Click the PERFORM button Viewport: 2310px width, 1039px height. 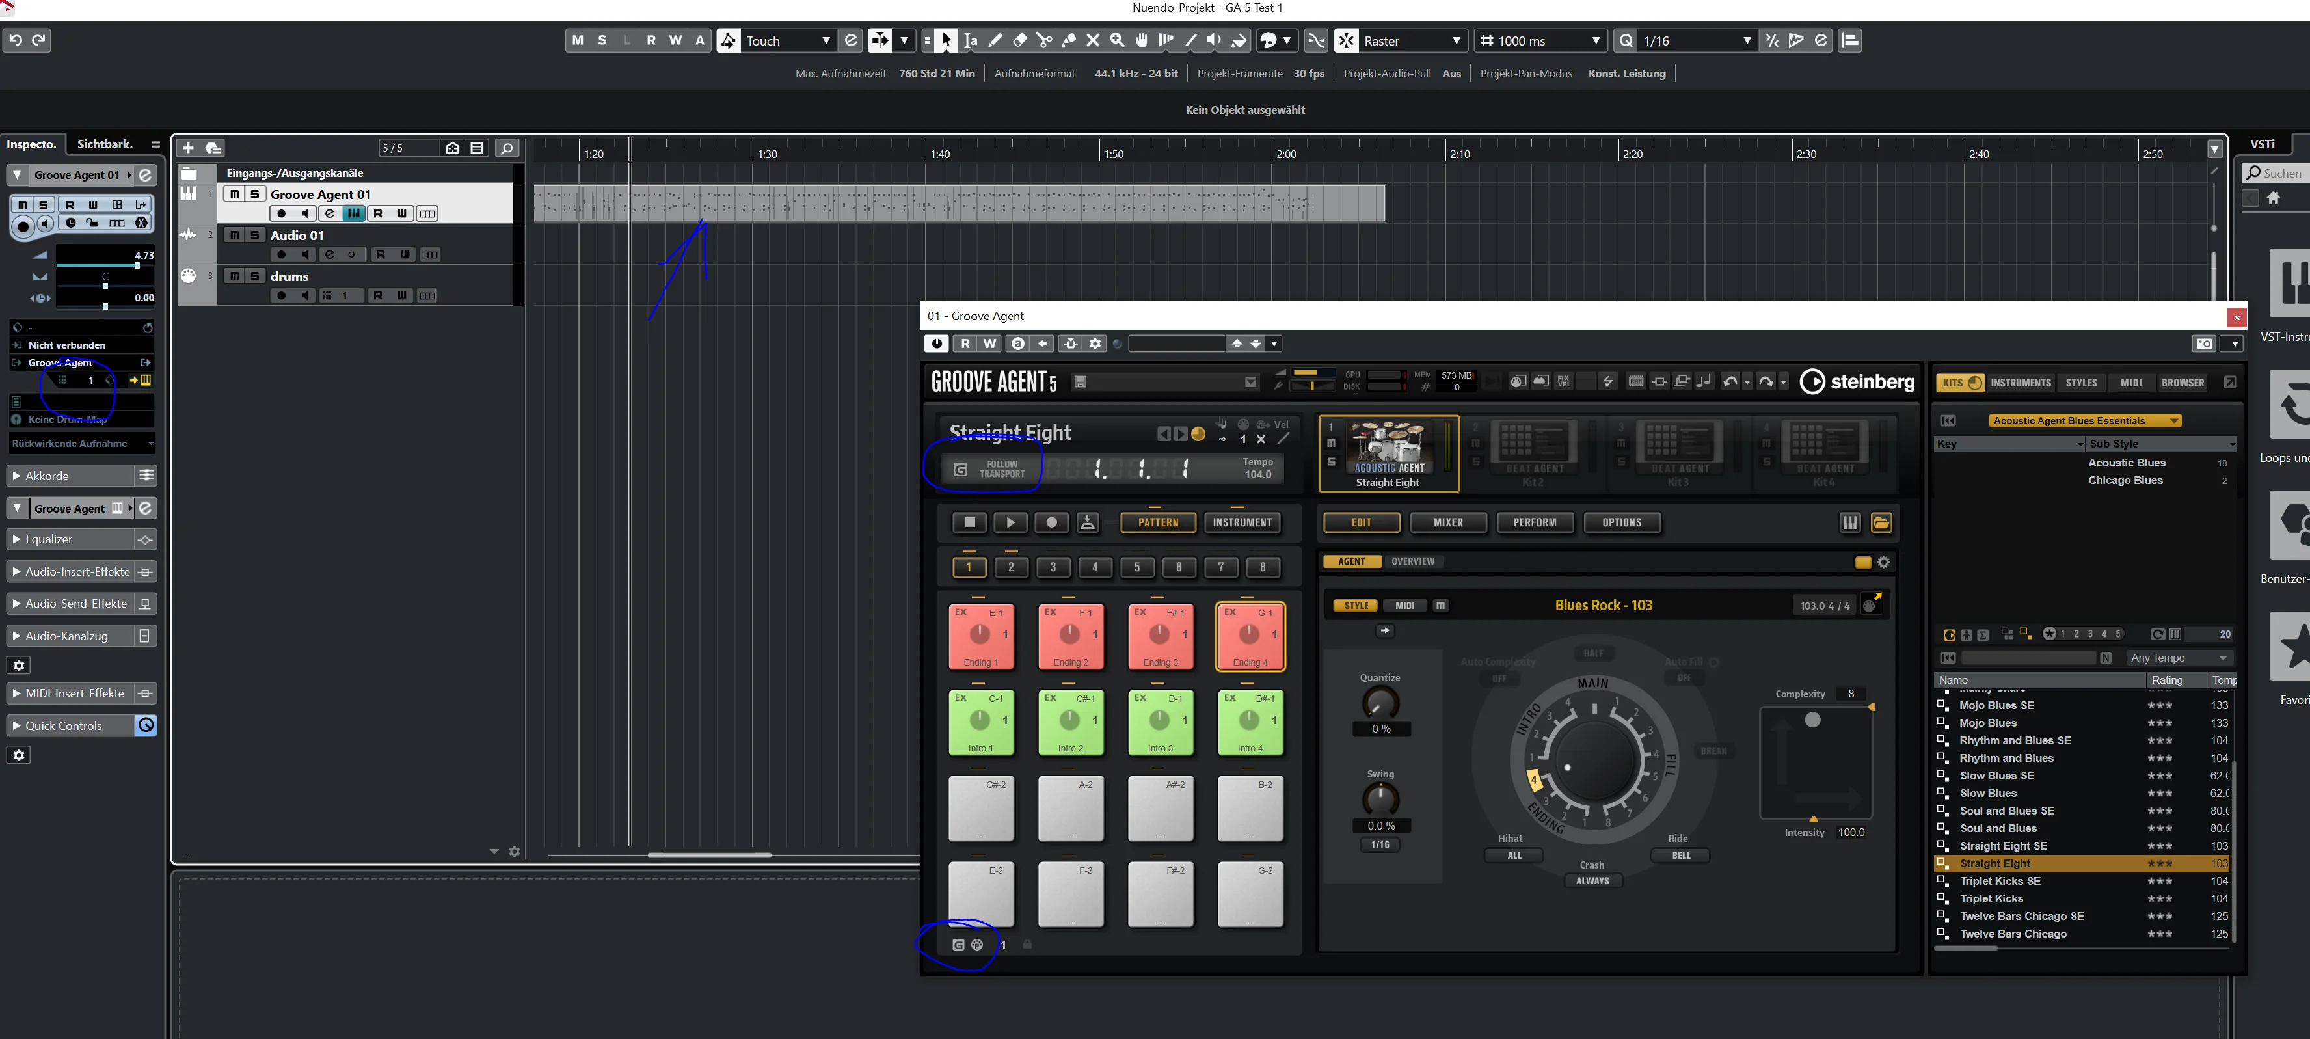(x=1535, y=522)
